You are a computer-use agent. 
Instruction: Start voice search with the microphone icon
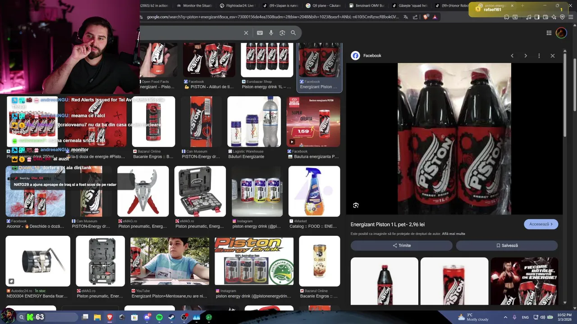point(271,33)
